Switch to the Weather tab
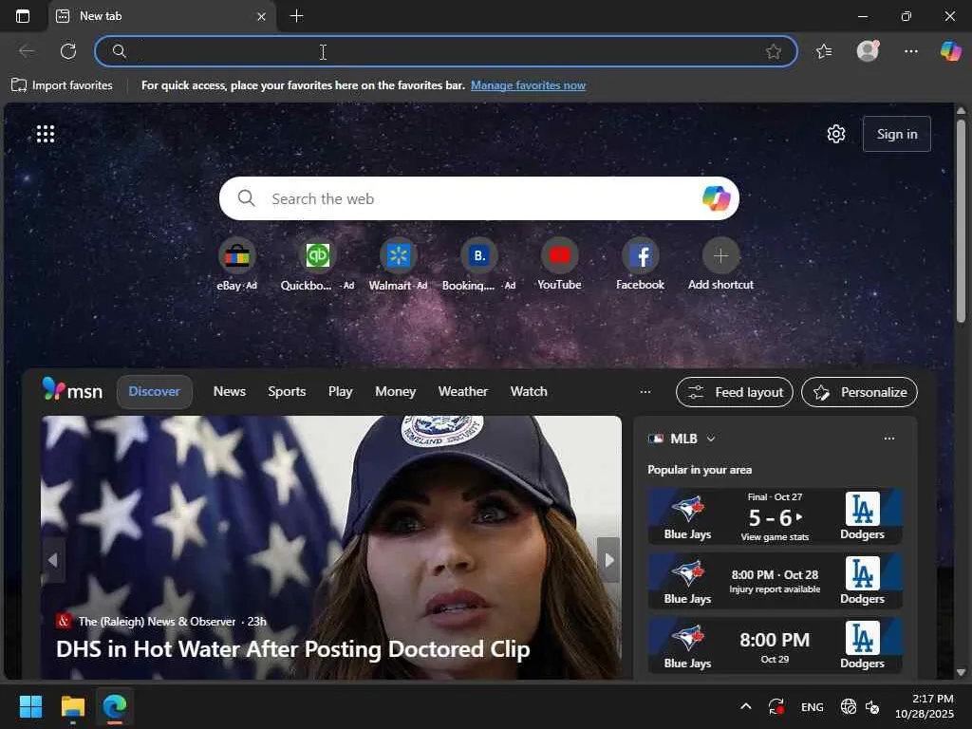Screen dimensions: 972x729 (463, 392)
